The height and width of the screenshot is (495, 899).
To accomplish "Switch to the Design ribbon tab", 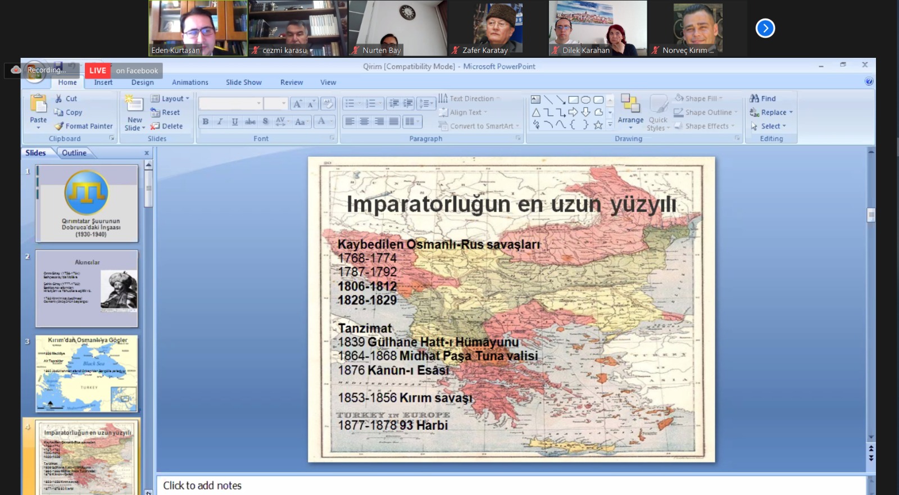I will click(143, 82).
